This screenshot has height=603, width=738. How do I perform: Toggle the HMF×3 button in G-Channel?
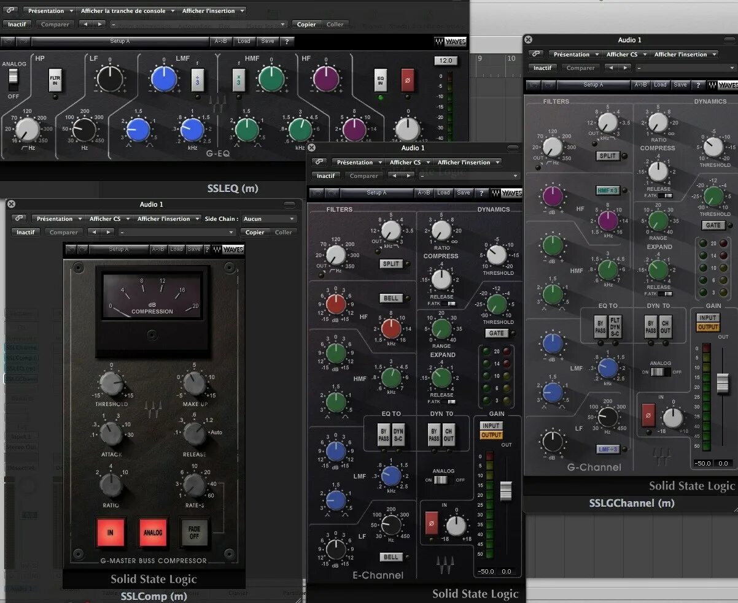(607, 191)
